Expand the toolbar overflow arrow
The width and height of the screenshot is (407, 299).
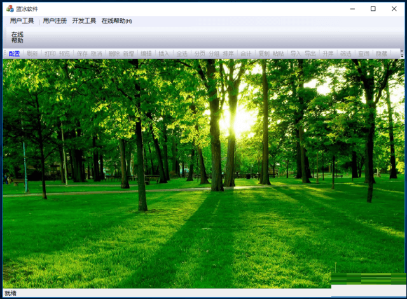402,55
